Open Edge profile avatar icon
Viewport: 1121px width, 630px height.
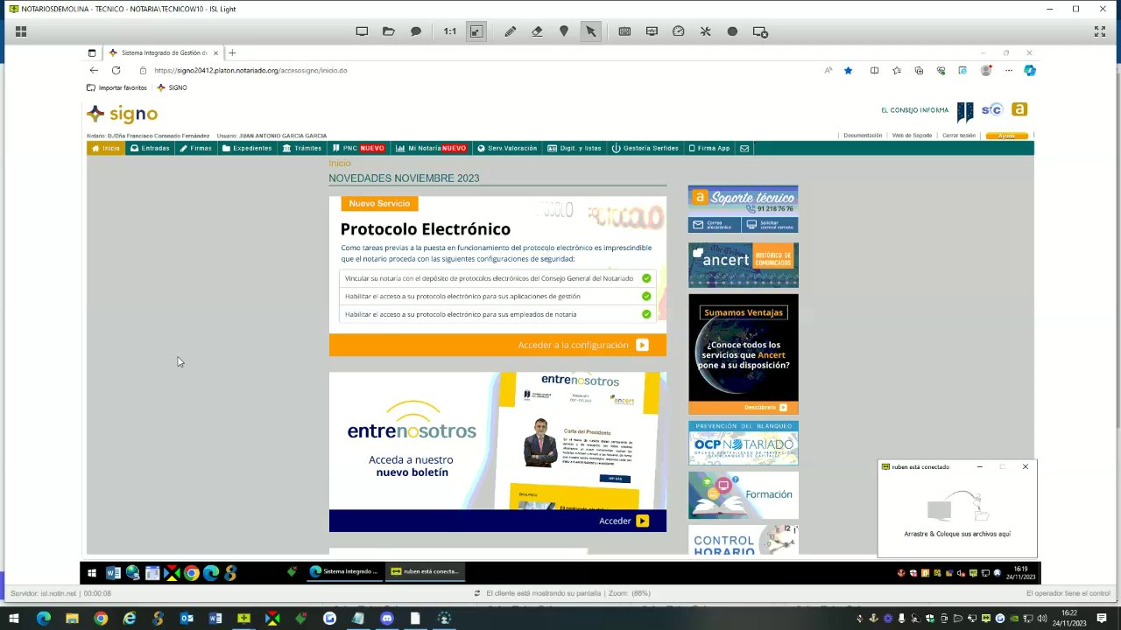pyautogui.click(x=986, y=70)
